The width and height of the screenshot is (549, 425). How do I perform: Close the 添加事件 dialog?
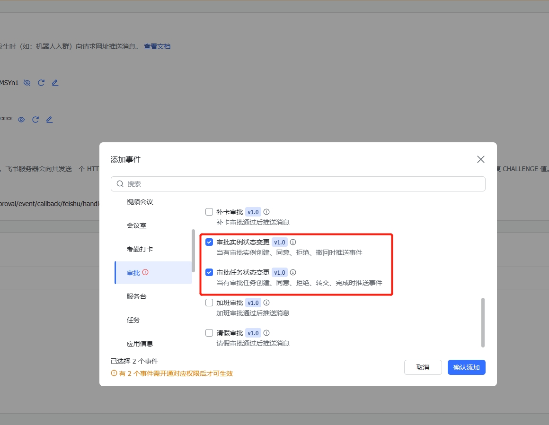pyautogui.click(x=481, y=159)
